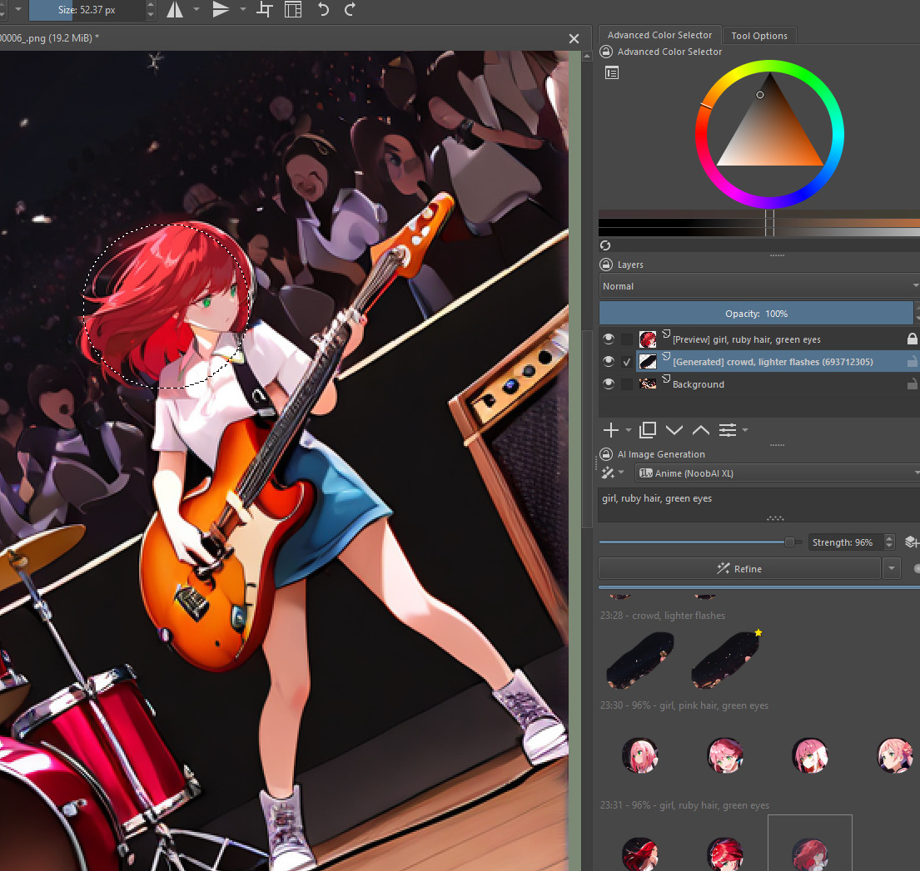Lock the Generated crowd layer
Screen dimensions: 920x871
click(912, 361)
